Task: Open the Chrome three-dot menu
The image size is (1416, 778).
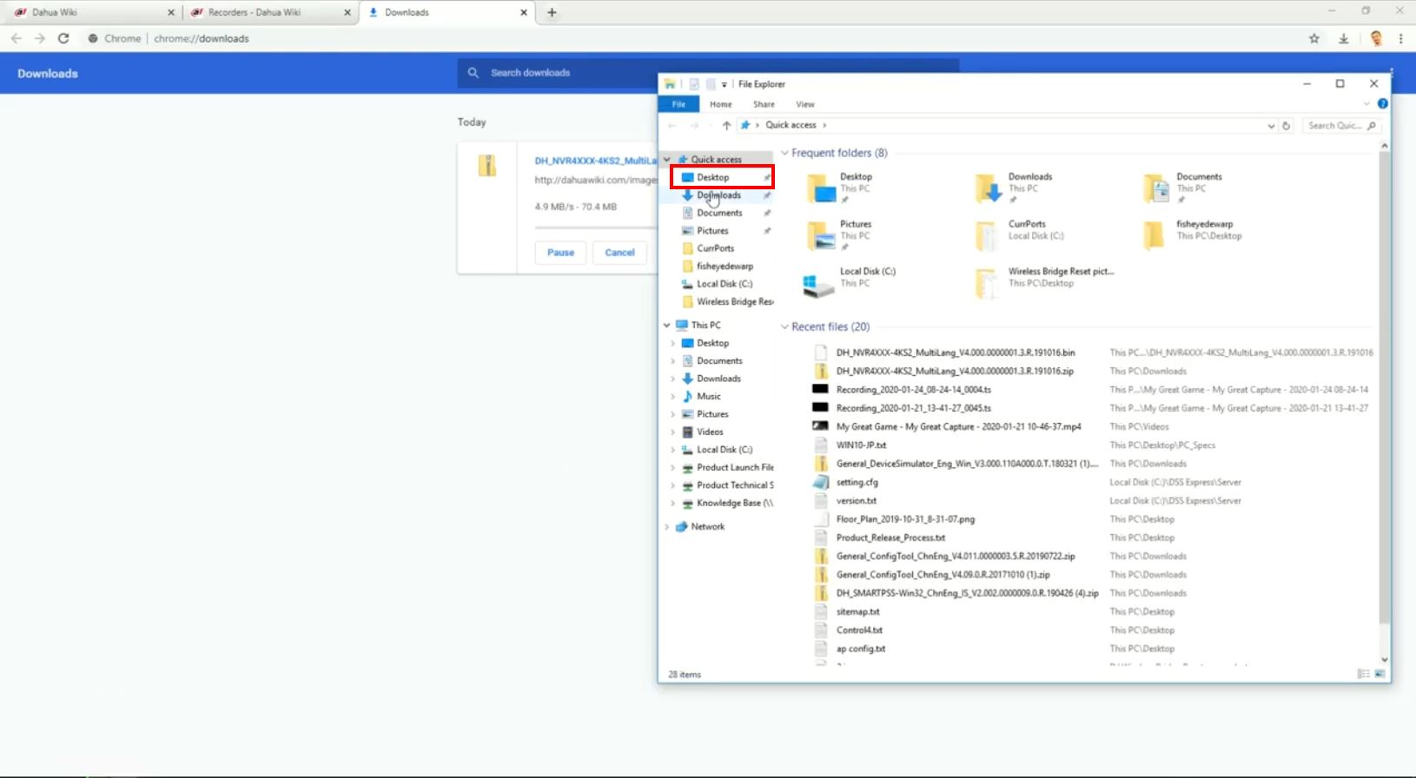Action: 1400,38
